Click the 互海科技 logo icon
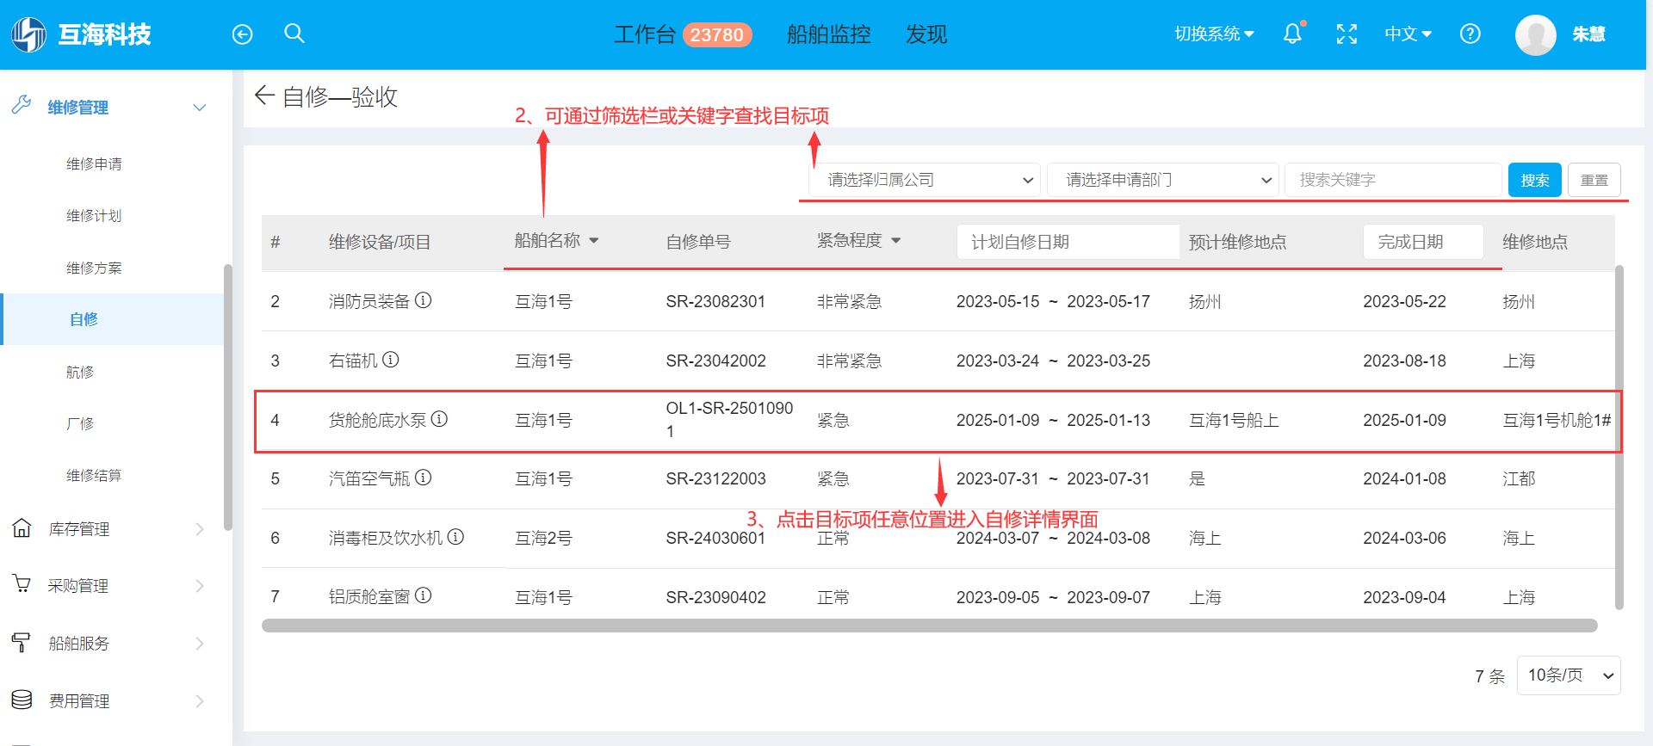 click(x=28, y=34)
